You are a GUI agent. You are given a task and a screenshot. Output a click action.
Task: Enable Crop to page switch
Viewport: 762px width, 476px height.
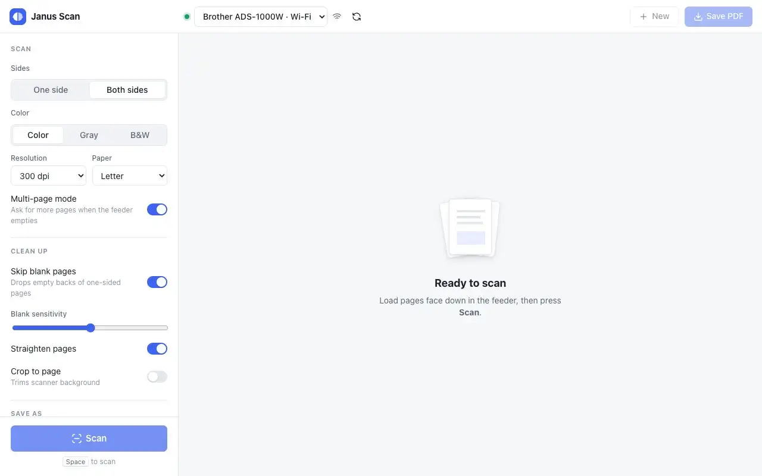[x=157, y=377]
